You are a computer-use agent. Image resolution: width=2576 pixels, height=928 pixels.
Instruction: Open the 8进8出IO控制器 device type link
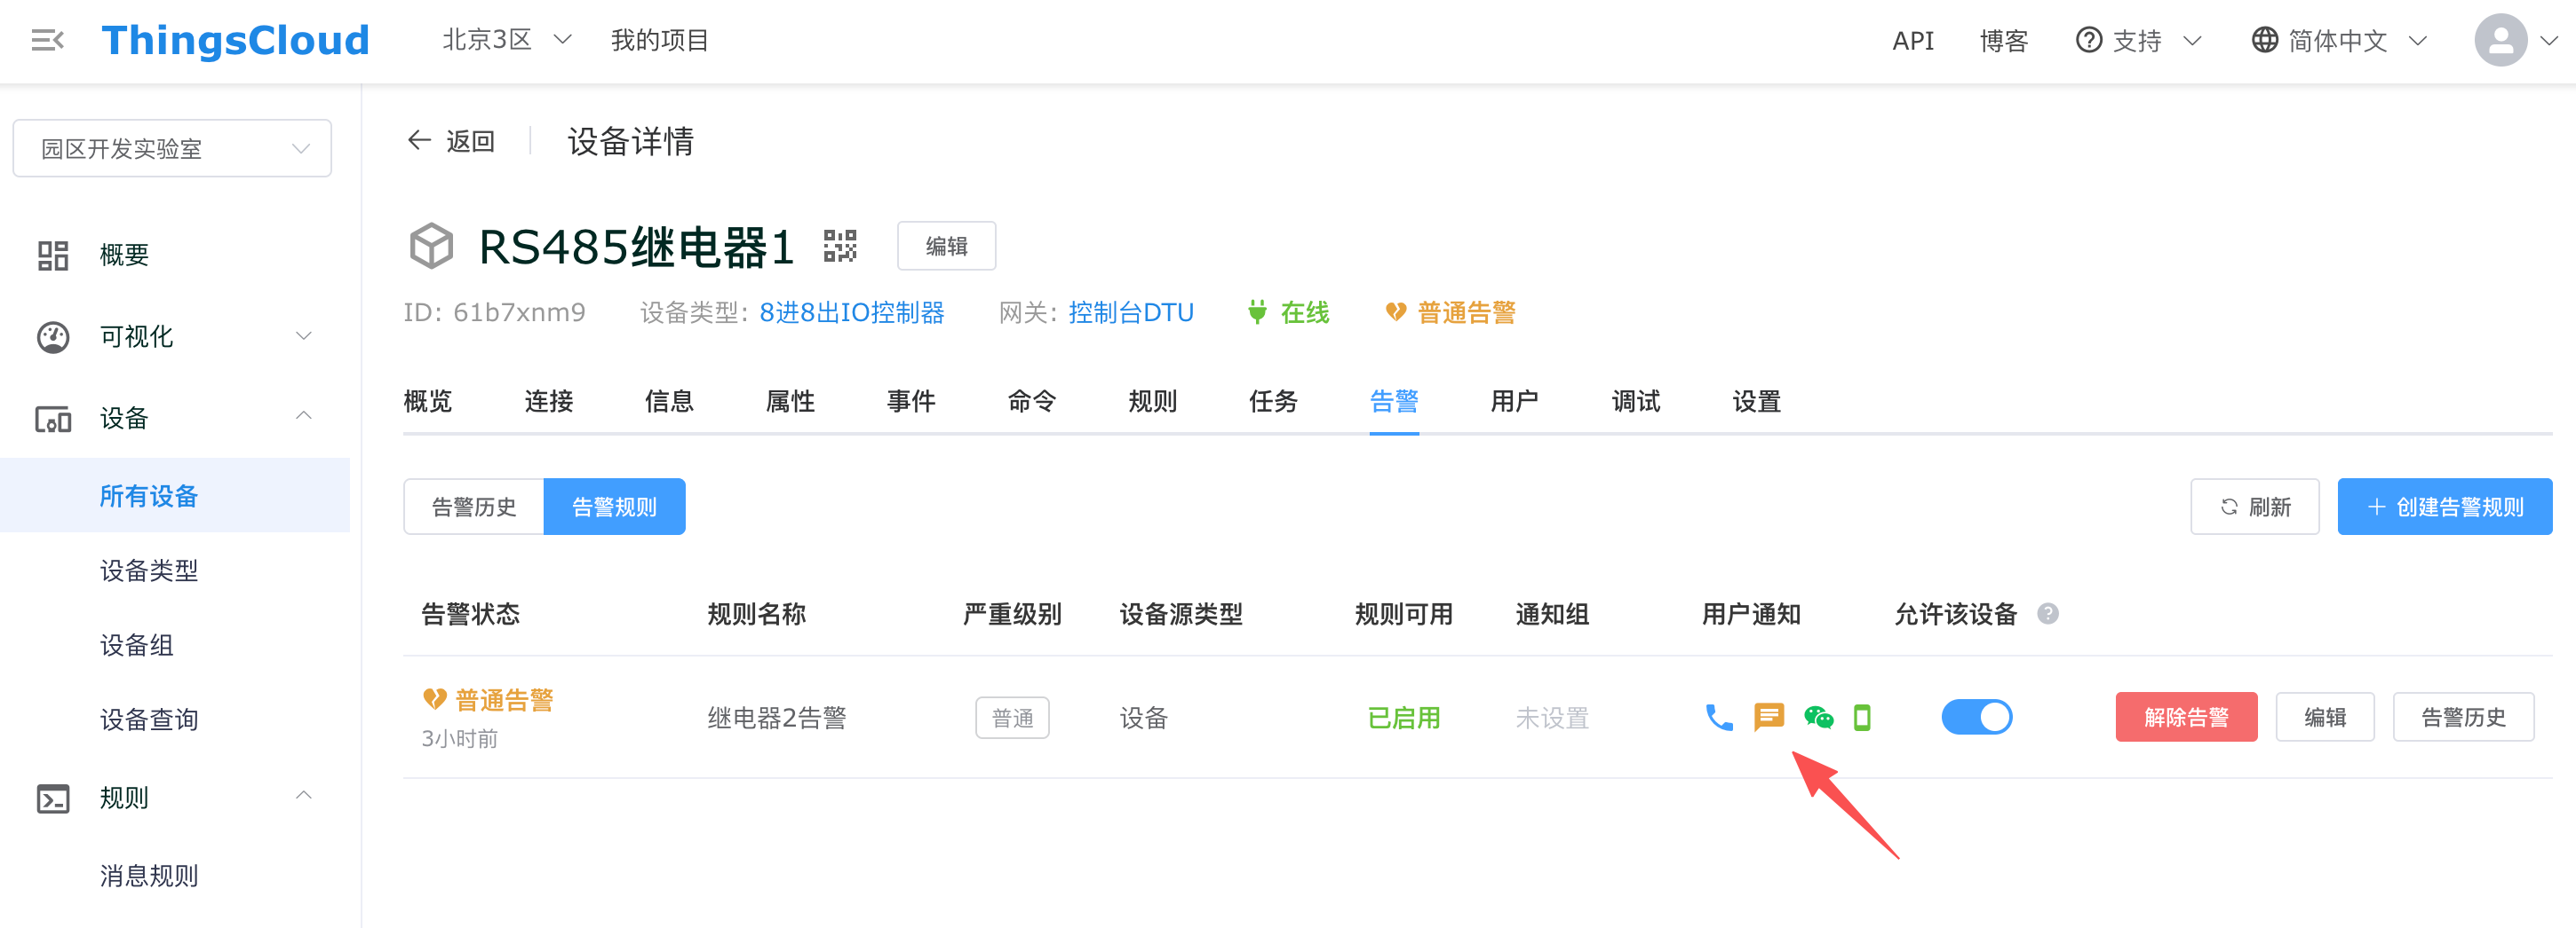[x=851, y=312]
